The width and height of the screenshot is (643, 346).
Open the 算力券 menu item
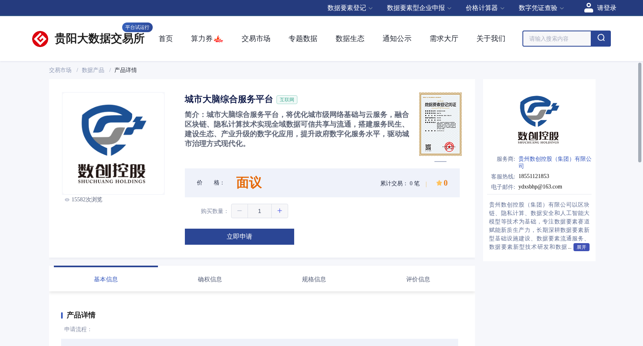tap(202, 39)
